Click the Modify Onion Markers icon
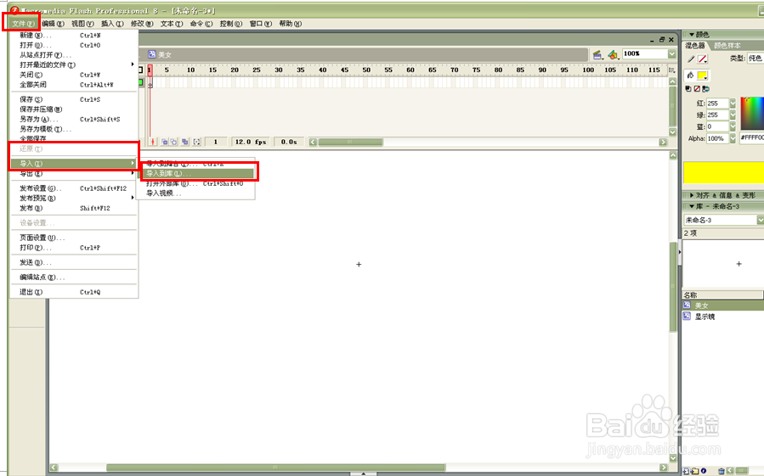 [197, 142]
